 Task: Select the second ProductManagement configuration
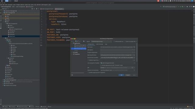(x=80, y=47)
